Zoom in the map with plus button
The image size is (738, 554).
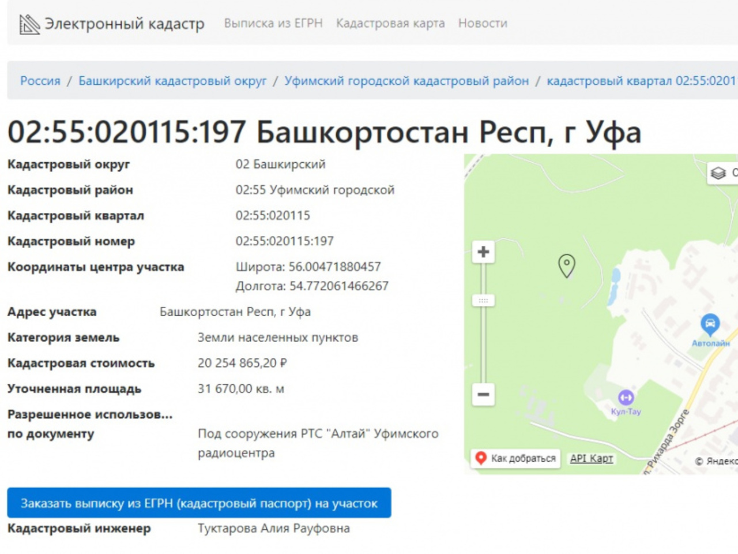click(483, 252)
